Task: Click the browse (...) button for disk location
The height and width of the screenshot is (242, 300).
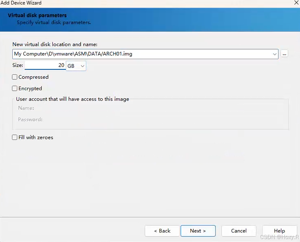Action: pos(284,54)
